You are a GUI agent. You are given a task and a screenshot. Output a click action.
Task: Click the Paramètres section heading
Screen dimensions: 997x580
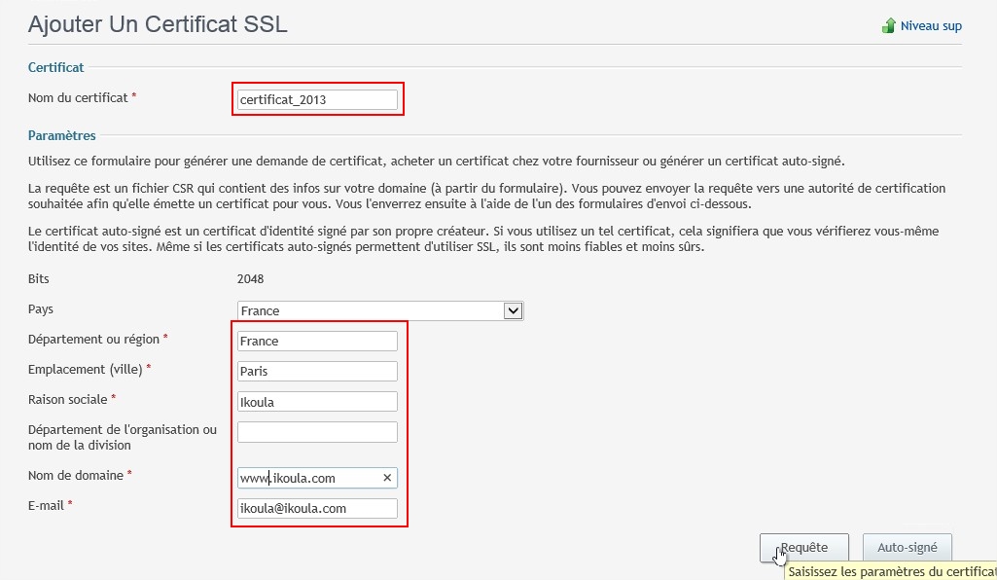[x=62, y=135]
